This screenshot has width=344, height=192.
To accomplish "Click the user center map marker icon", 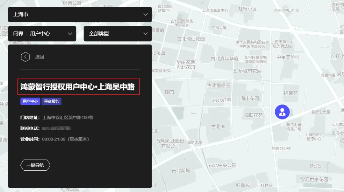I will point(282,112).
